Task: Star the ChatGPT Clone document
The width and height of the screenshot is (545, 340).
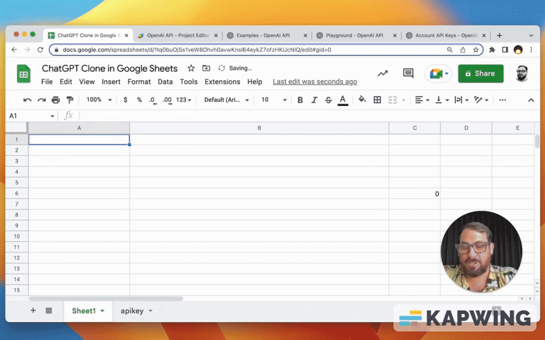Action: [x=191, y=68]
